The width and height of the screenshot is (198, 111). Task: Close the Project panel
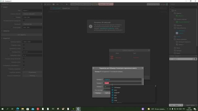[196, 4]
